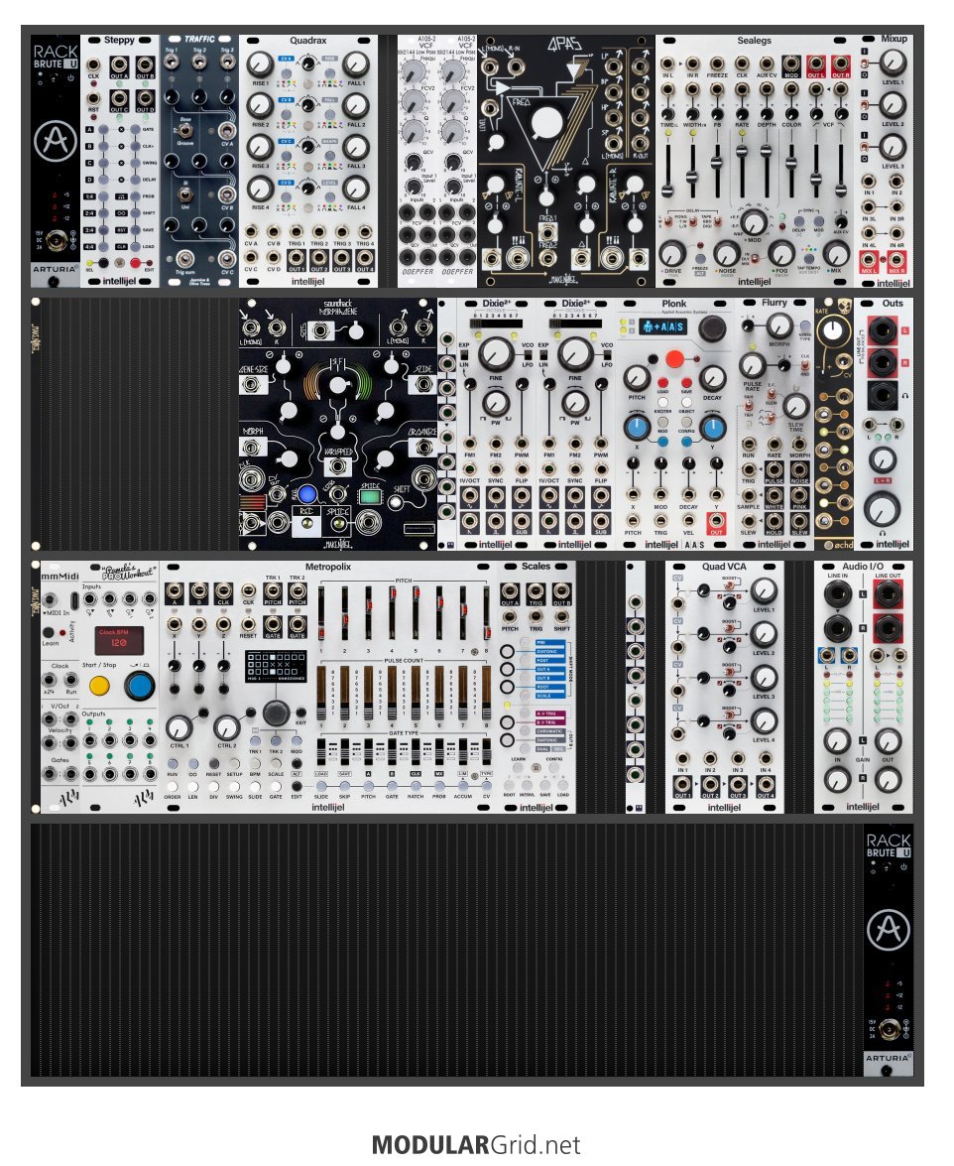Push the green SHIFT button on Morphagene

click(x=369, y=497)
